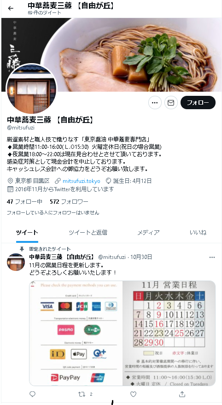Open the round profile avatar photo
This screenshot has height=405, width=222.
point(31,88)
